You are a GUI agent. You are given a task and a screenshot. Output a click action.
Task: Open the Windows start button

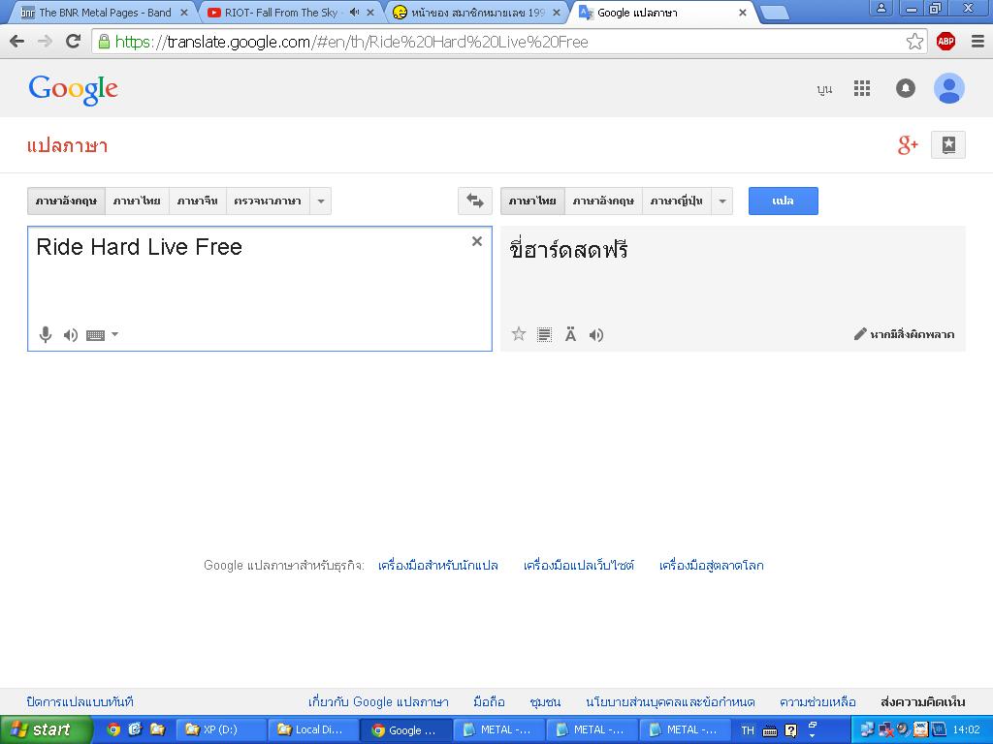tap(47, 730)
